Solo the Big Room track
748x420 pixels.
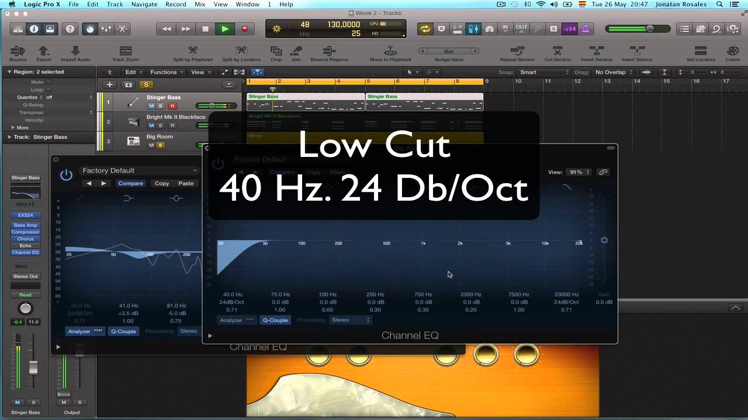tap(160, 145)
